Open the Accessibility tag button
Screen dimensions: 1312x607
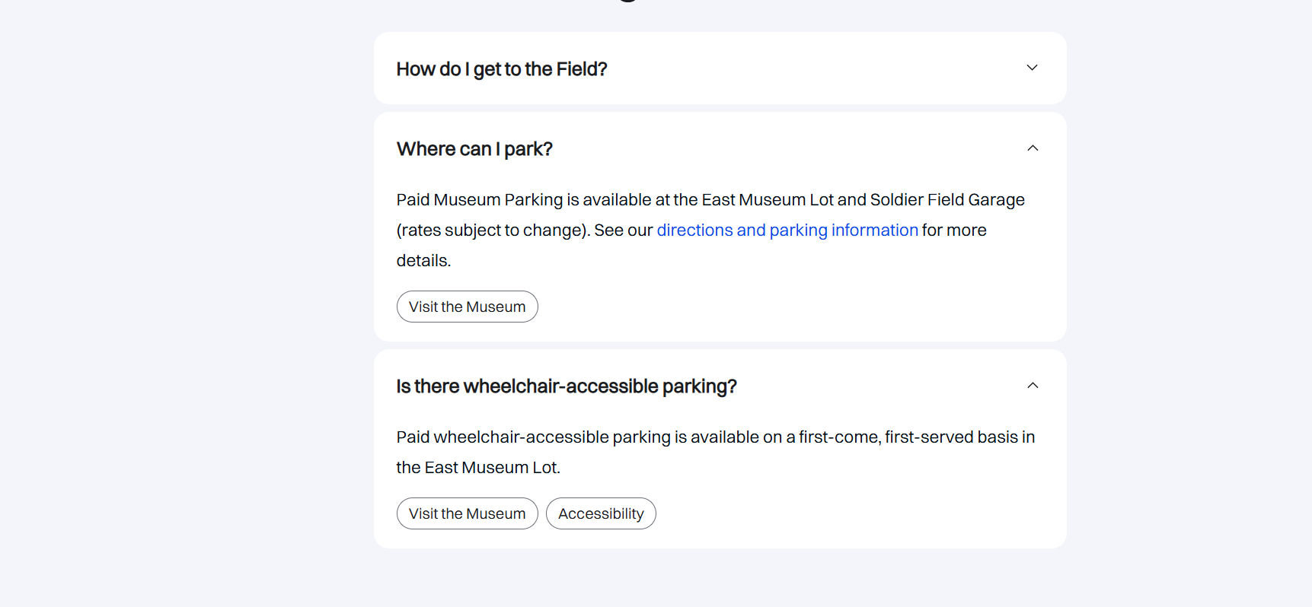tap(601, 513)
